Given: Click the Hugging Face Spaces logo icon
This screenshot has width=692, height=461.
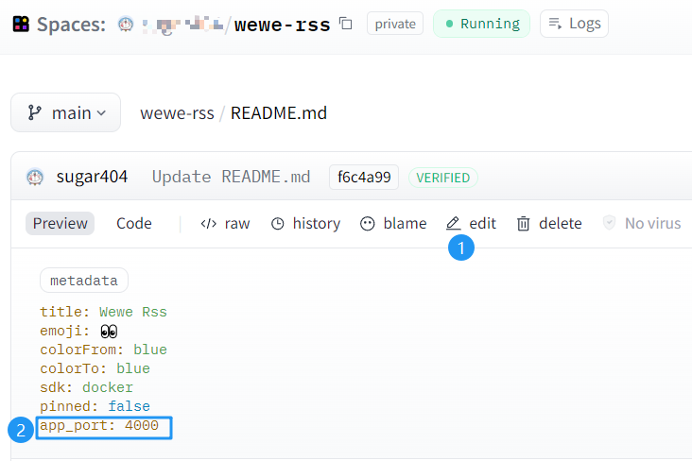Looking at the screenshot, I should tap(21, 24).
